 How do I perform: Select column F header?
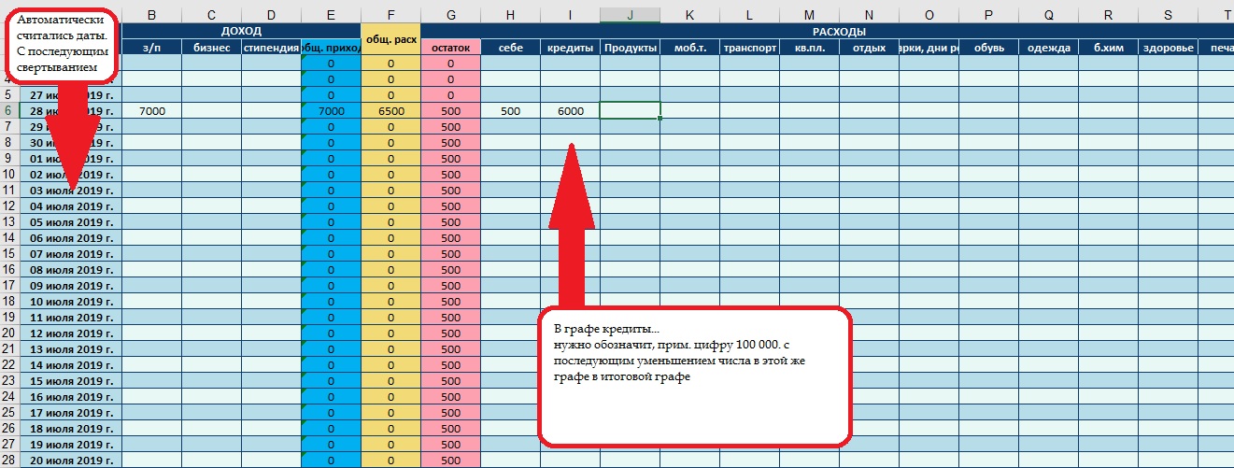[390, 16]
